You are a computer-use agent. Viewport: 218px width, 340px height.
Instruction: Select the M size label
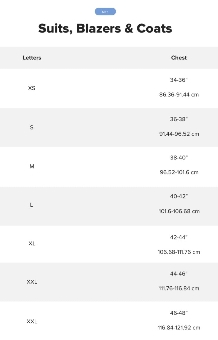pos(32,166)
